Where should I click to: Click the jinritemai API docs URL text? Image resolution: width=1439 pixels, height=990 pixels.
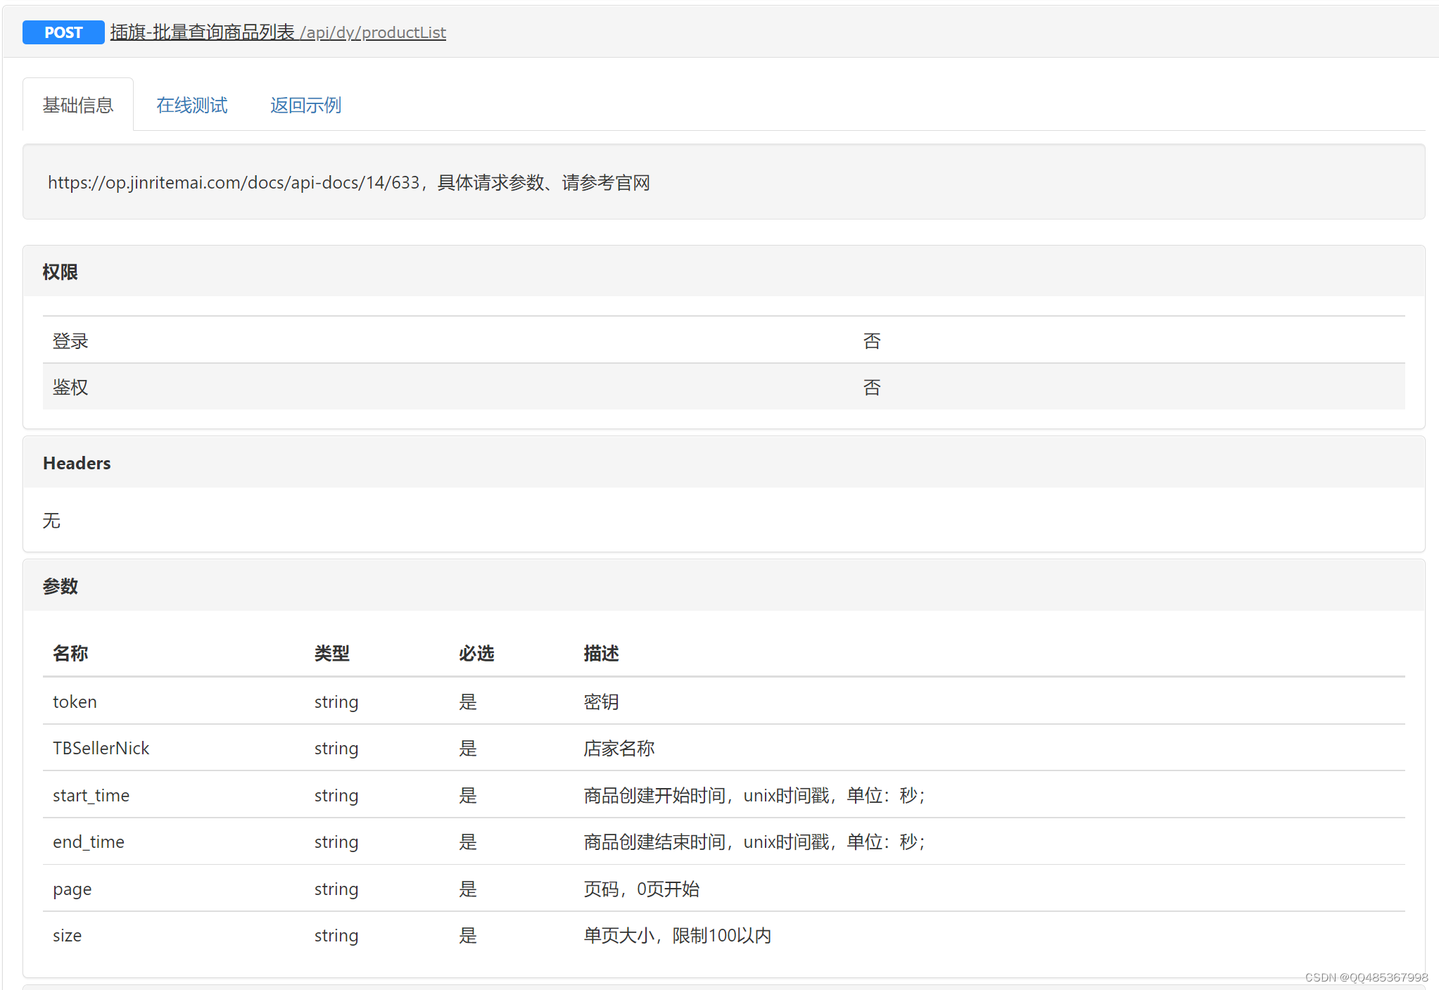coord(234,183)
